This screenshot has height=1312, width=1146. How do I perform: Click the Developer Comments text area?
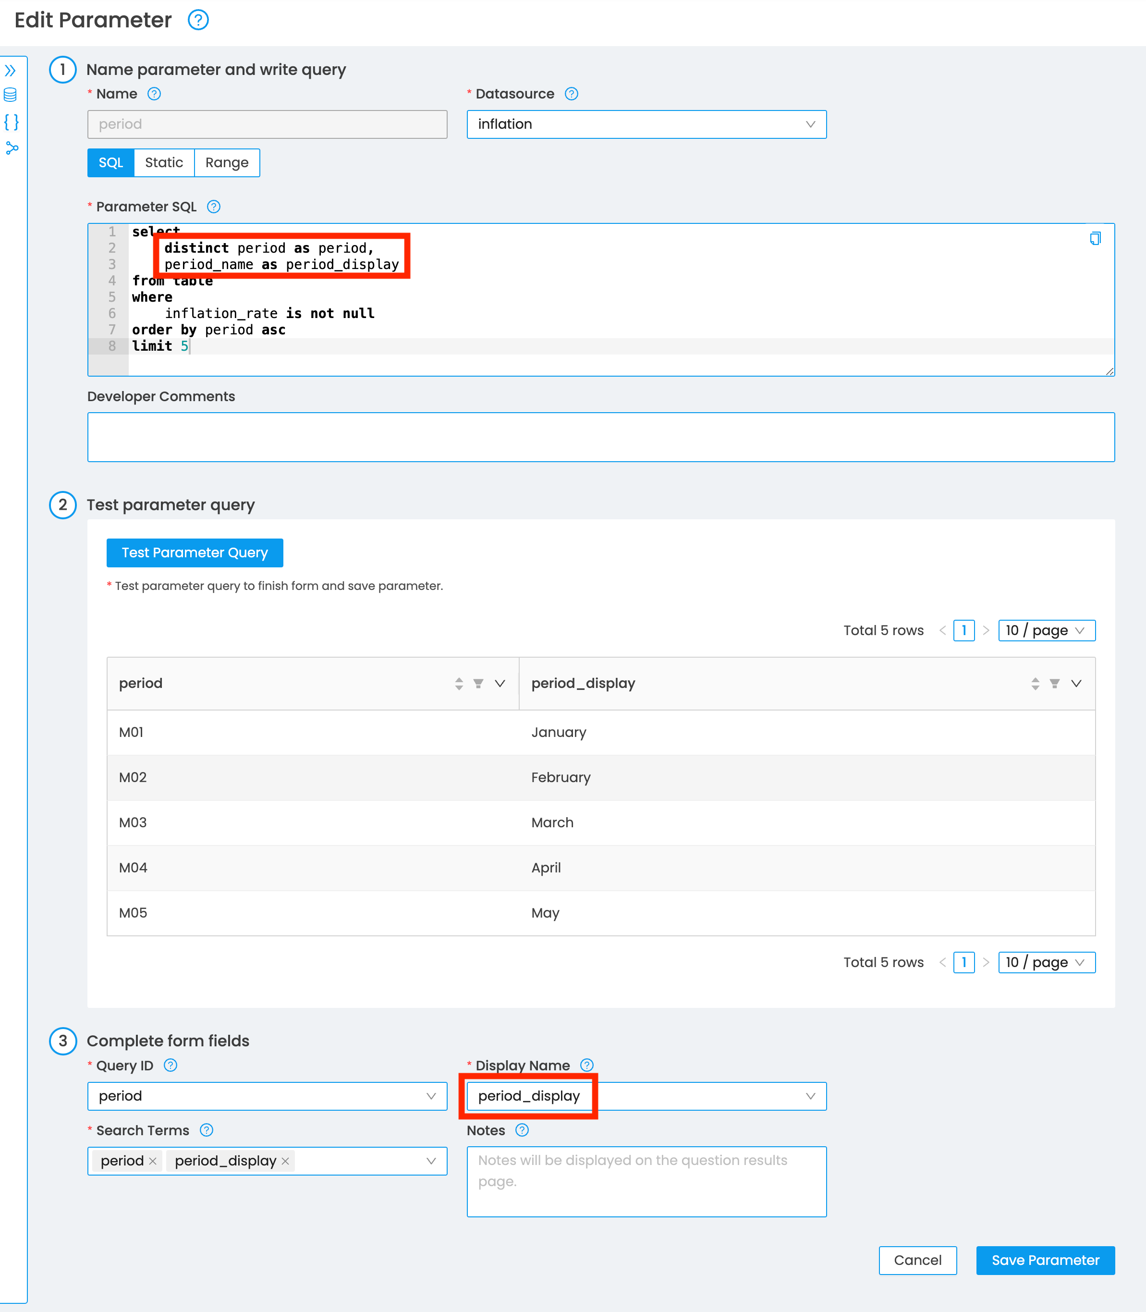coord(601,438)
